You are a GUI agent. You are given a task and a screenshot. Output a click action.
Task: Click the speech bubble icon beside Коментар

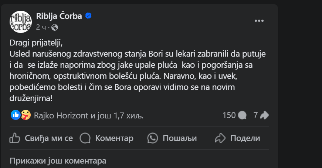click(85, 138)
